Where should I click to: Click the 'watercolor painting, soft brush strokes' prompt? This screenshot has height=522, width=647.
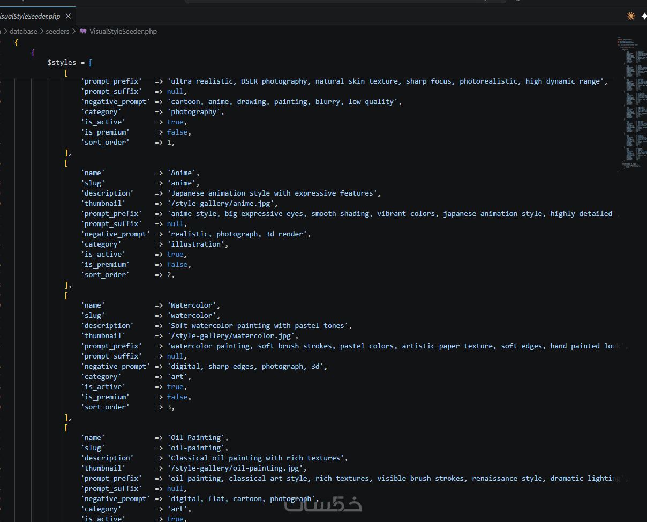pyautogui.click(x=395, y=346)
